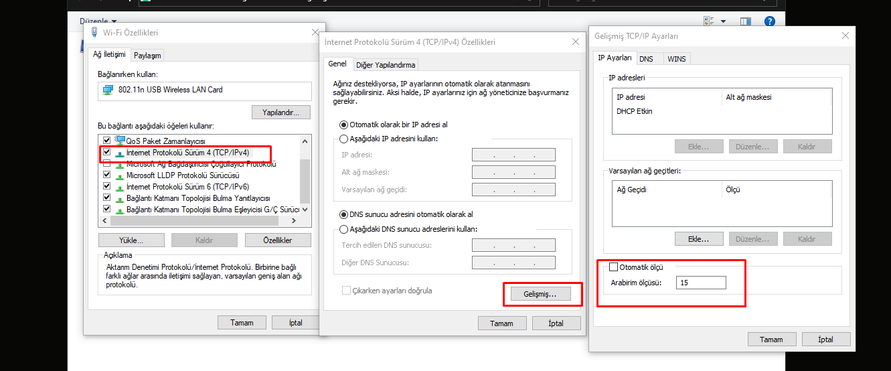Expand the view options dropdown arrow
The image size is (891, 371).
(x=723, y=22)
